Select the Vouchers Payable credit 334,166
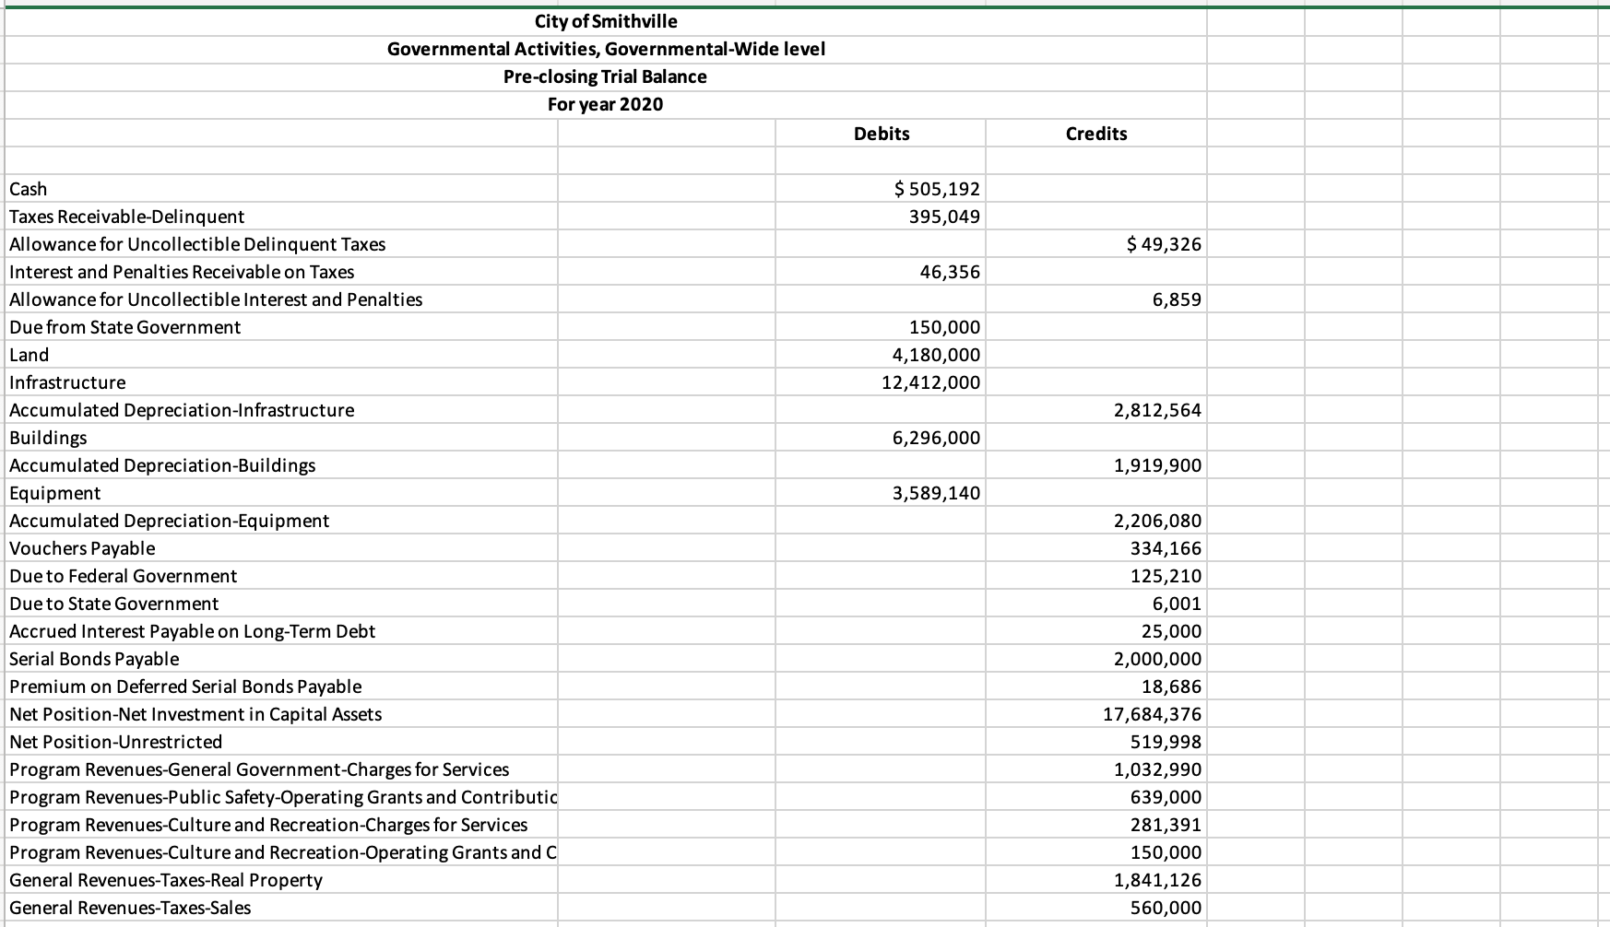The height and width of the screenshot is (927, 1610). point(1166,548)
